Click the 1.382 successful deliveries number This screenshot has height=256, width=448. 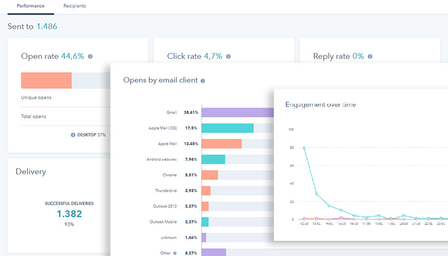pos(69,214)
